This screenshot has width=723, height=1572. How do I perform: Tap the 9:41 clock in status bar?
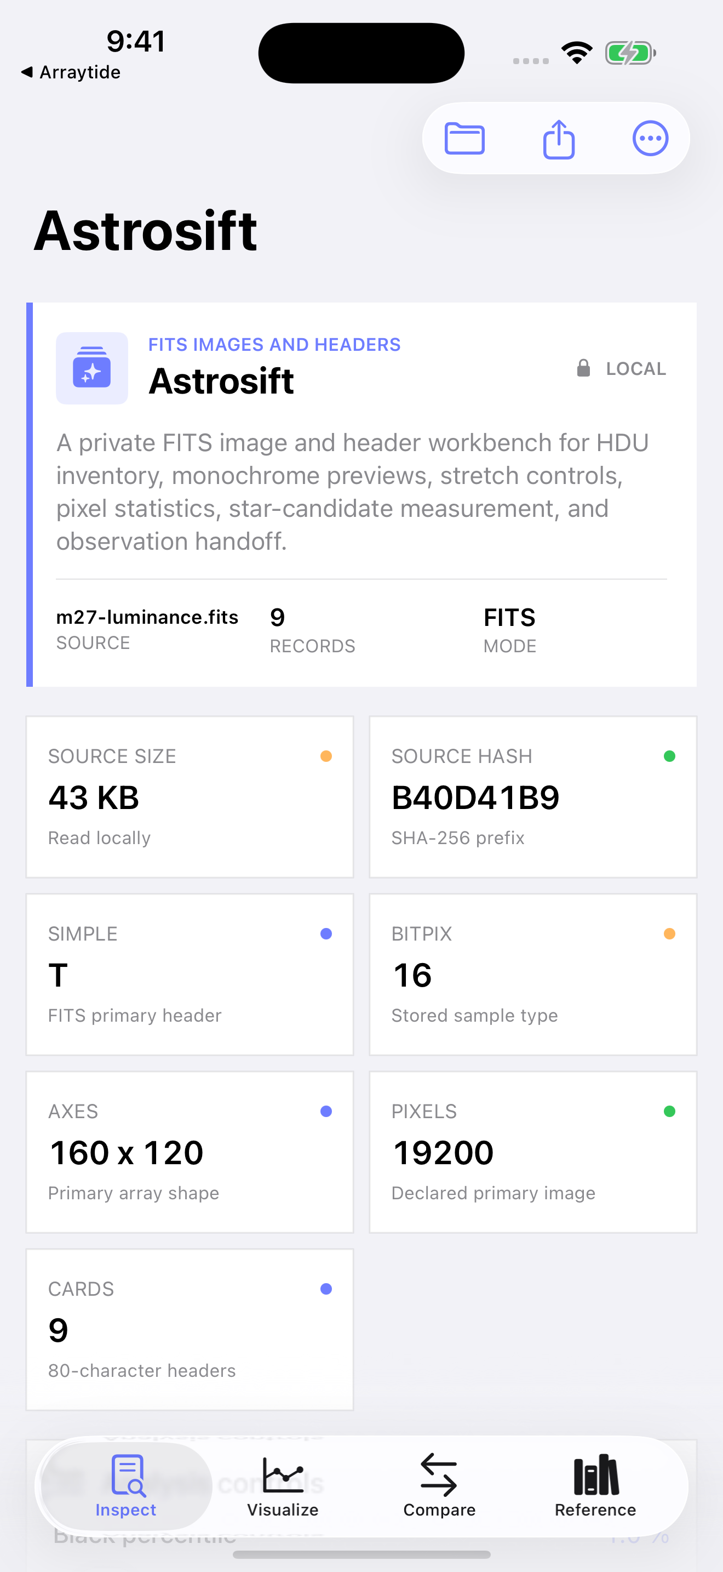tap(136, 41)
